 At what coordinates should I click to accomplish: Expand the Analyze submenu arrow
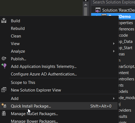(x=114, y=51)
